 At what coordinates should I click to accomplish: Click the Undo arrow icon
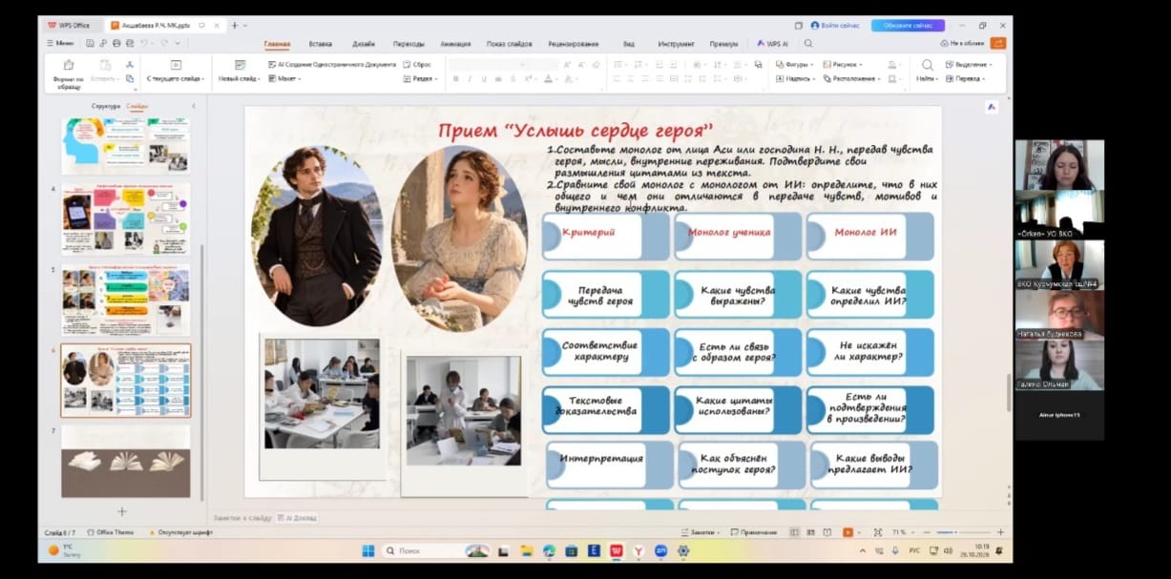144,43
